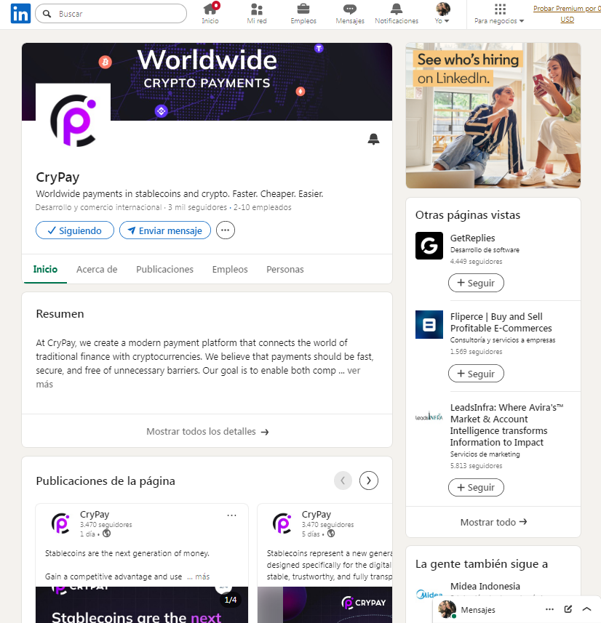Follow GetReplies with Seguir button

476,283
